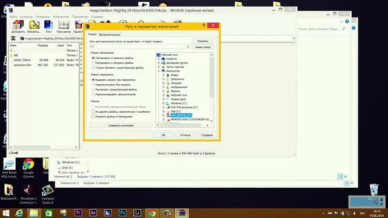Click Windows Start button on taskbar
Viewport: 388px width, 218px height.
tap(5, 213)
